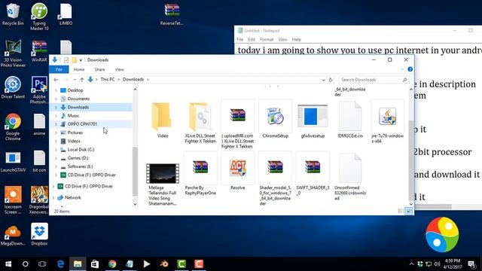Open Windows Store from taskbar
Viewport: 482px width, 271px height.
point(95,264)
